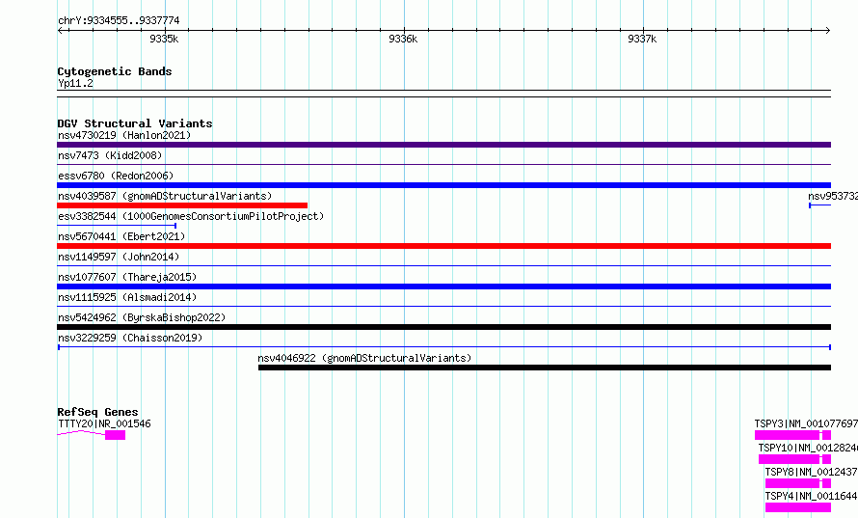
Task: Click the nsv4046922 gnomAD black variant bar
Action: tap(545, 368)
